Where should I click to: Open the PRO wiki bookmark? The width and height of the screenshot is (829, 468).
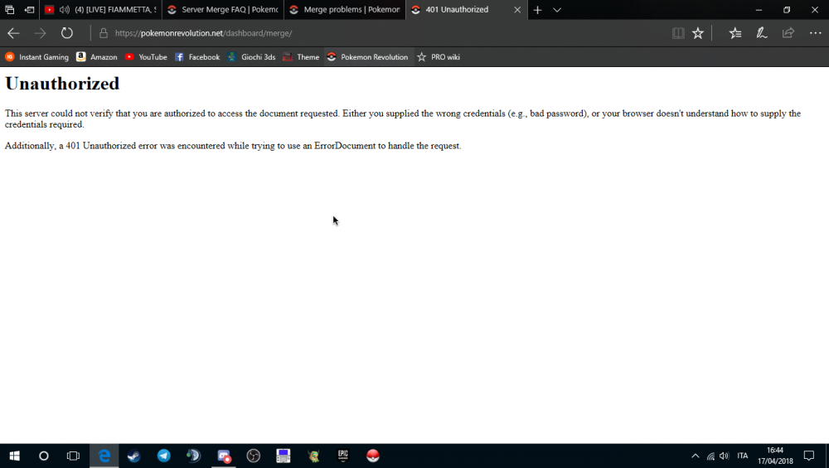[x=439, y=57]
